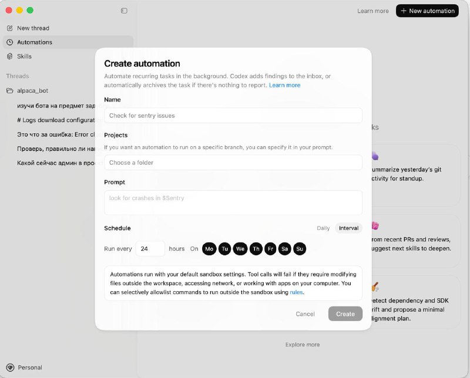Select the Interval schedule tab
Image resolution: width=470 pixels, height=378 pixels.
(x=348, y=228)
